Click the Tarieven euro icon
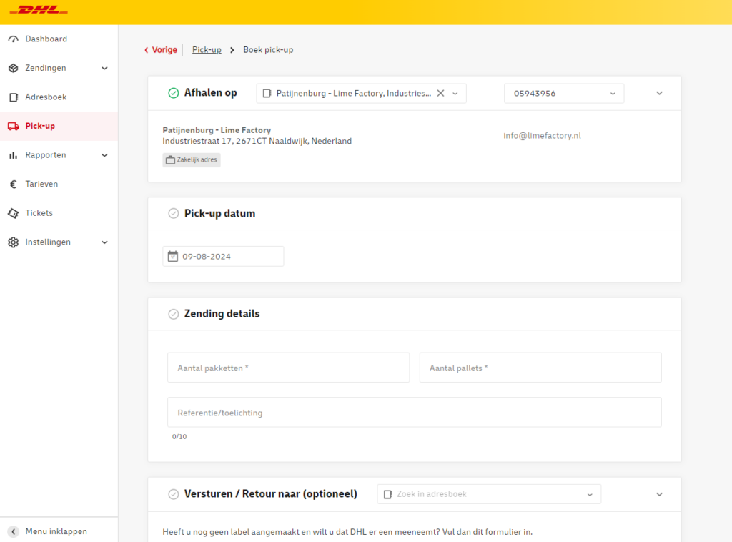 (x=13, y=184)
